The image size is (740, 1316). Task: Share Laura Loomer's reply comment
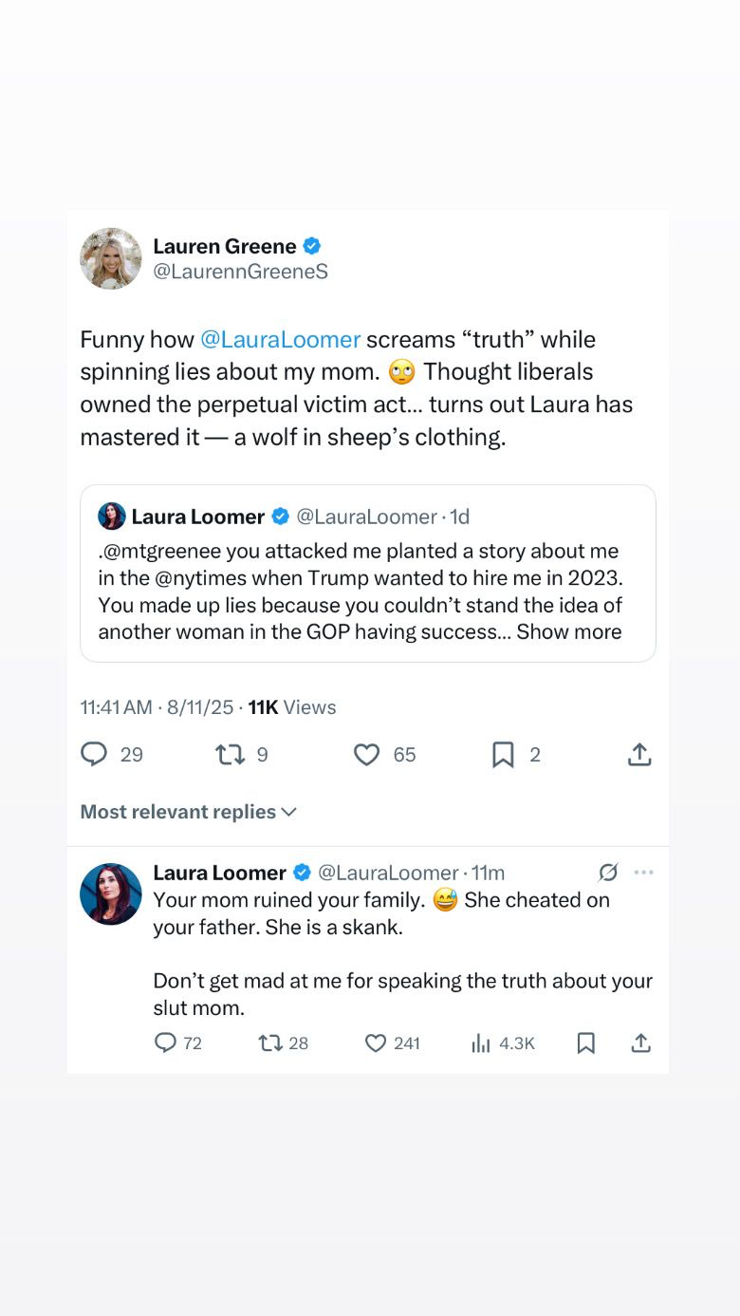point(640,1043)
